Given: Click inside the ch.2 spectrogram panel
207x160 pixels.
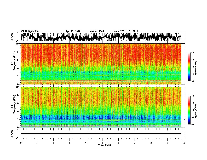Looking at the screenshot, I should [101, 107].
